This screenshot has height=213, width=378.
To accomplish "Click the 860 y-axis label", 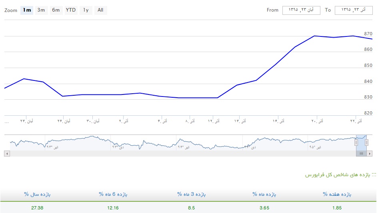I will point(368,49).
